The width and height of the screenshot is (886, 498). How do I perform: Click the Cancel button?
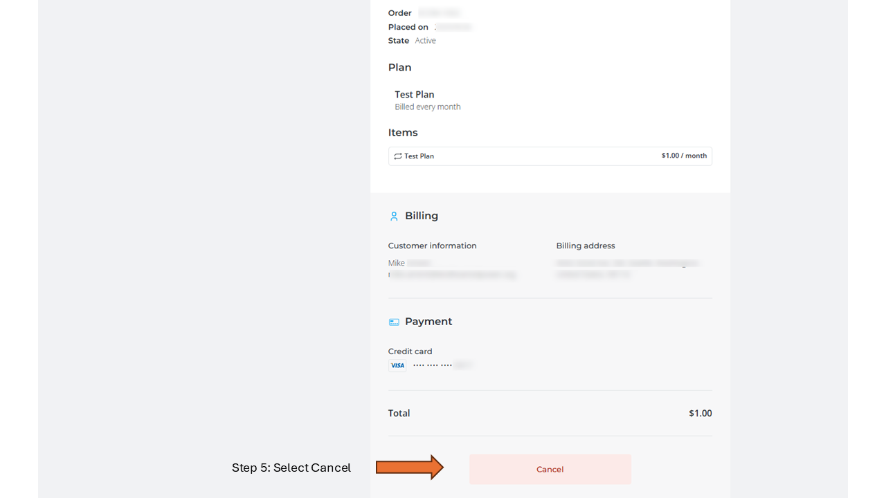point(550,469)
